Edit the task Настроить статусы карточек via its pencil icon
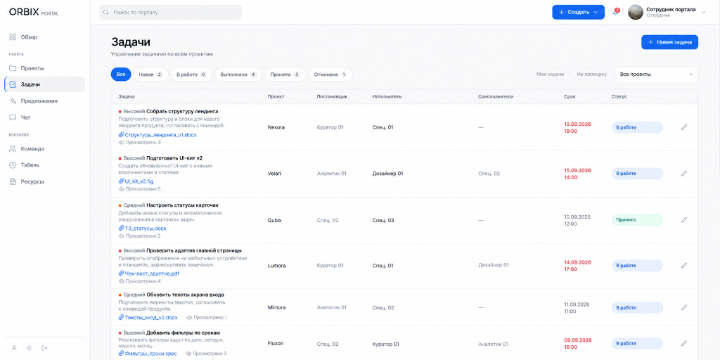The width and height of the screenshot is (720, 360). pyautogui.click(x=683, y=220)
